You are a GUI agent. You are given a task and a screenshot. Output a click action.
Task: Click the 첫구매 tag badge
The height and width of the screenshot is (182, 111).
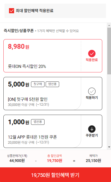click(38, 84)
